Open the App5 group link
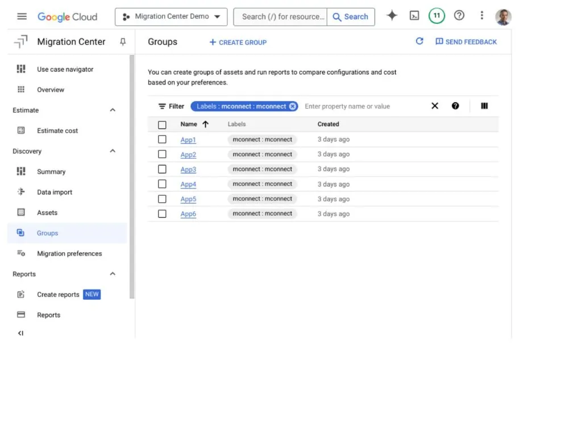582x436 pixels. (188, 199)
